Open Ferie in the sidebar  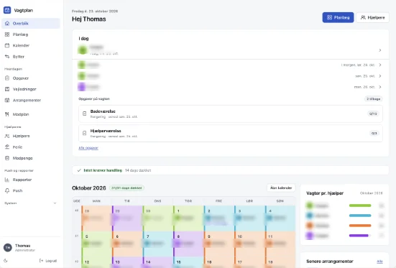pyautogui.click(x=31, y=147)
